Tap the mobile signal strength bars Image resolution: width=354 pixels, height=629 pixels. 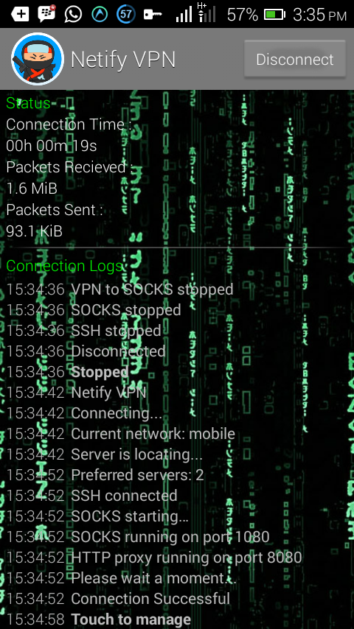184,15
